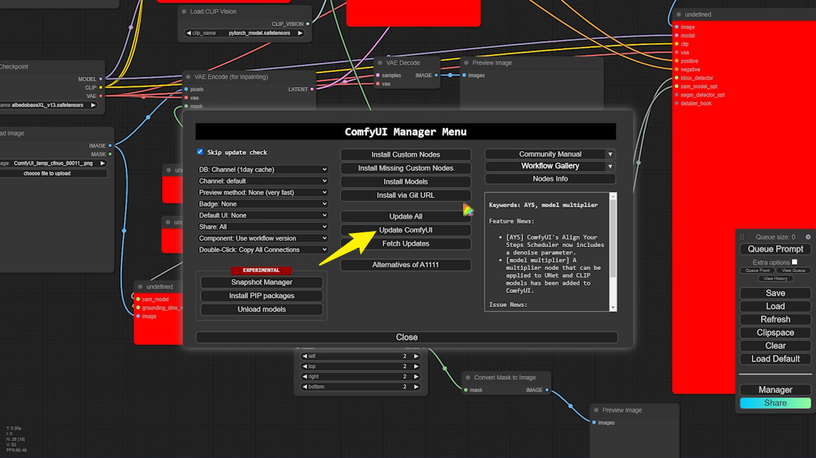The height and width of the screenshot is (458, 816).
Task: Select Update ComfyUI menu option
Action: (406, 230)
